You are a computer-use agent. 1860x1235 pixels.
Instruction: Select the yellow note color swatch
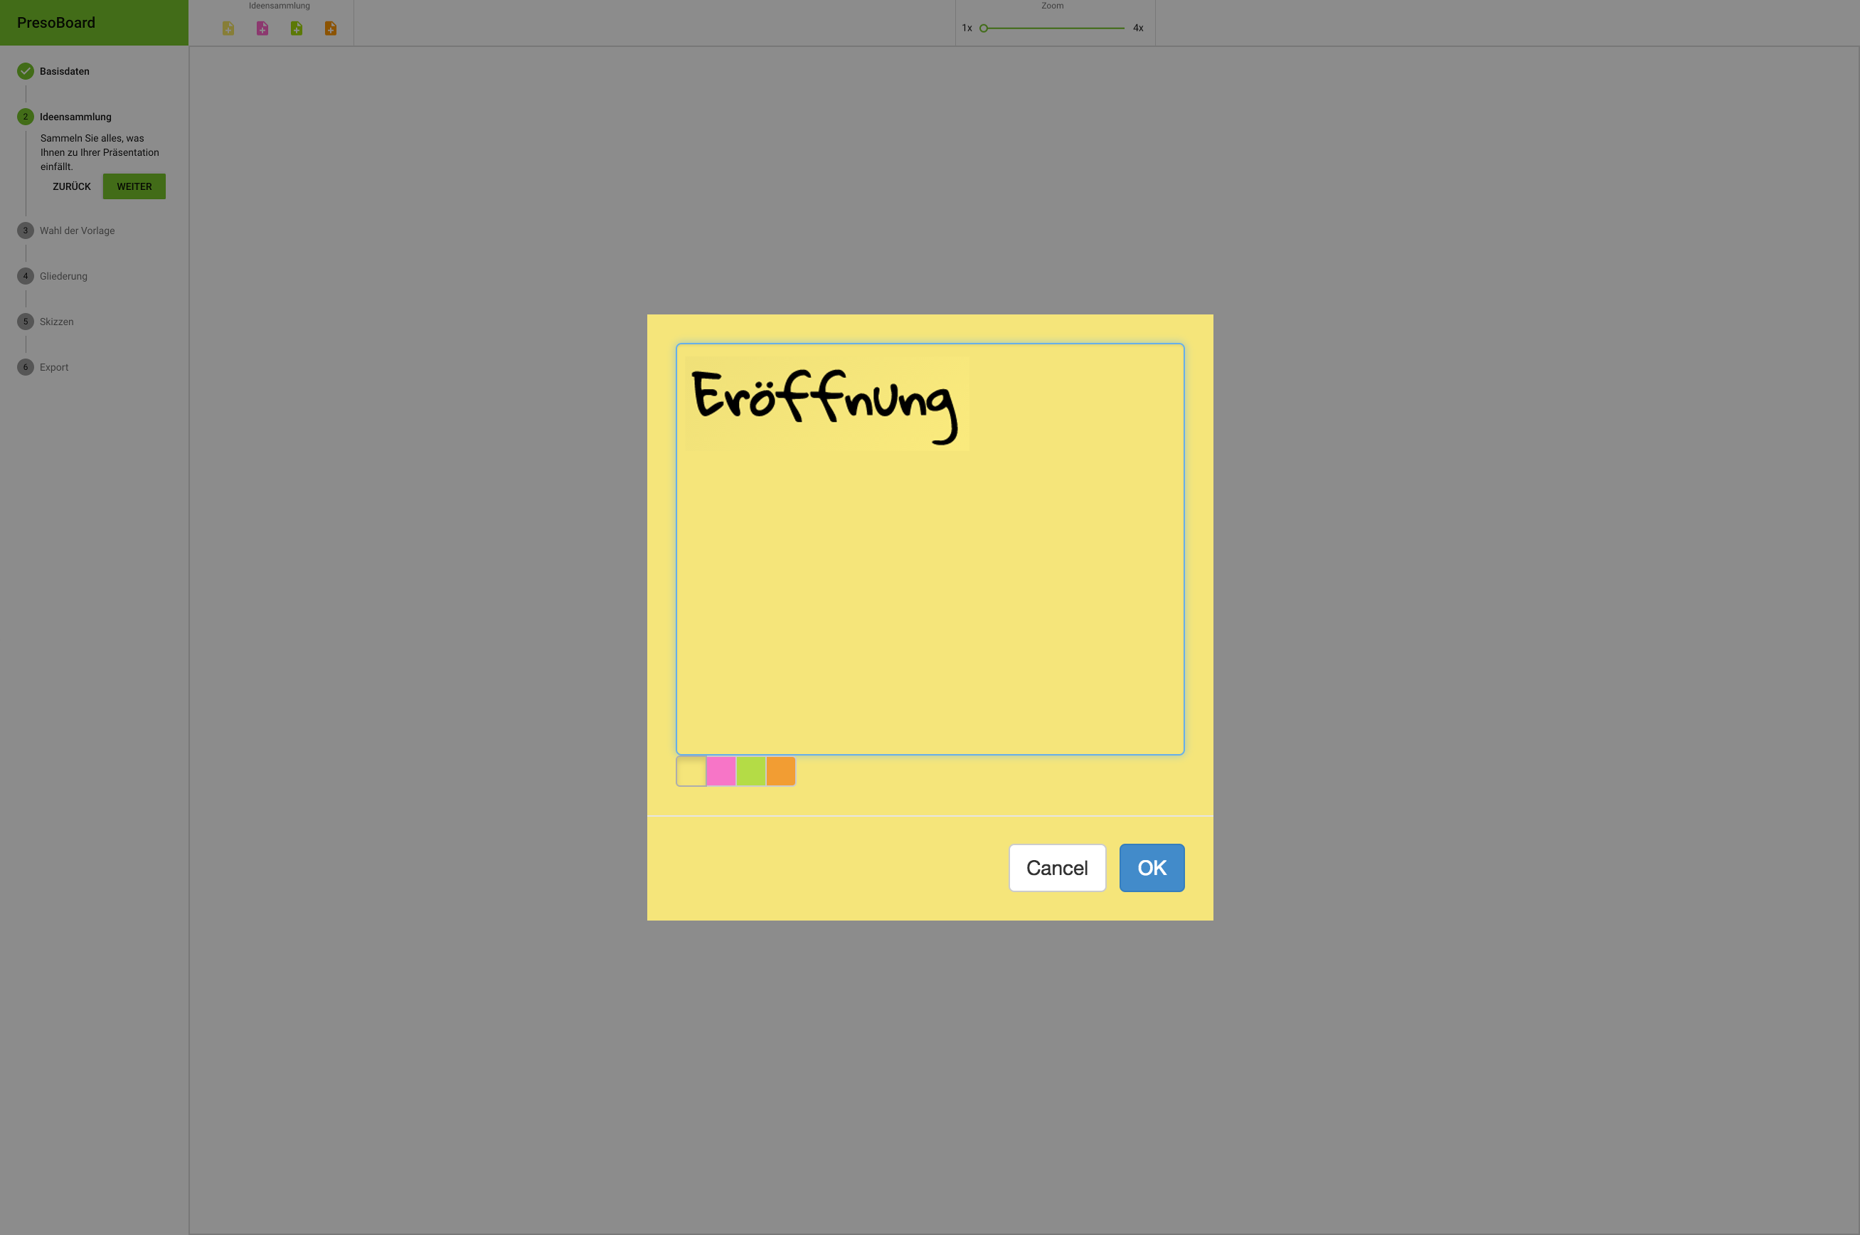(x=691, y=771)
